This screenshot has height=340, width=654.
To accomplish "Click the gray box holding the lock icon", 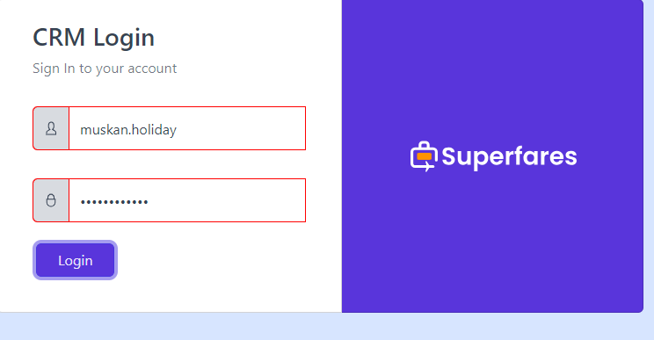I will pos(51,200).
